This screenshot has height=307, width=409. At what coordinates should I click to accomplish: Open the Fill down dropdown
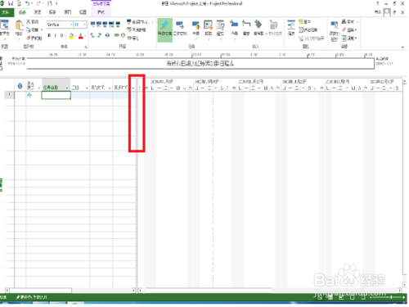pos(349,38)
